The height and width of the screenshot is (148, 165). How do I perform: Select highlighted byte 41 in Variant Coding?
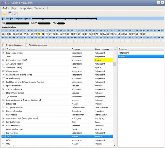click(x=39, y=34)
